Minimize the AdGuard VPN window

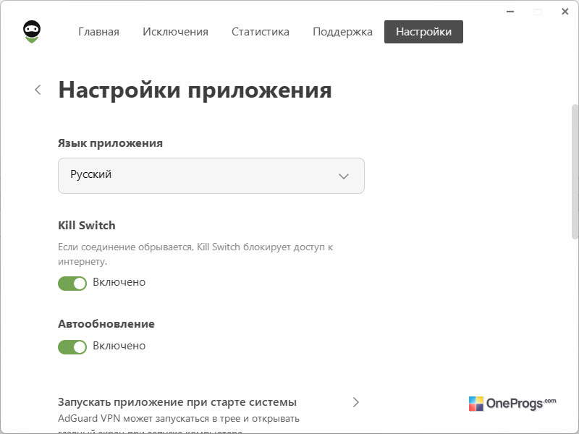510,12
